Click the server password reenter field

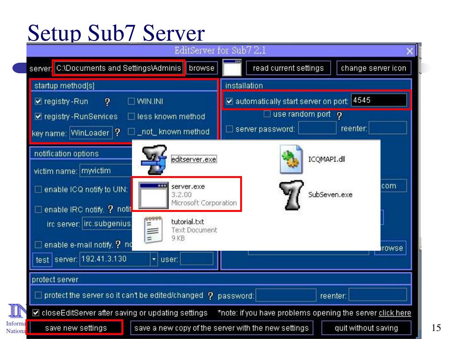(x=388, y=128)
